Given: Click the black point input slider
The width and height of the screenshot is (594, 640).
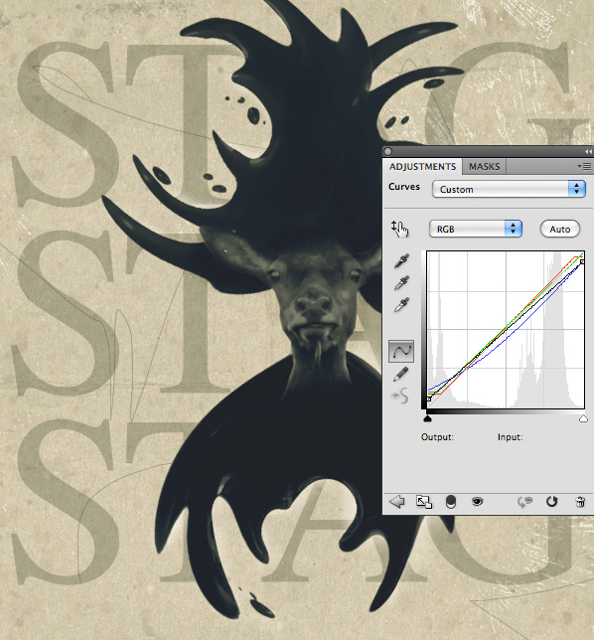Looking at the screenshot, I should click(427, 418).
